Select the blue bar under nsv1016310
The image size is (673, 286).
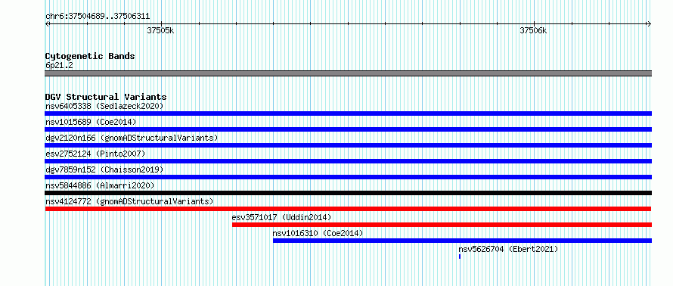[x=462, y=241]
